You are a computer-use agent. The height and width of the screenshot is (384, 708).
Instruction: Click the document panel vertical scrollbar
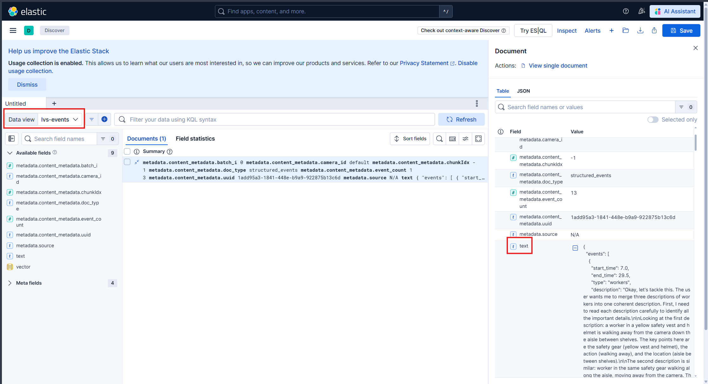[695, 143]
